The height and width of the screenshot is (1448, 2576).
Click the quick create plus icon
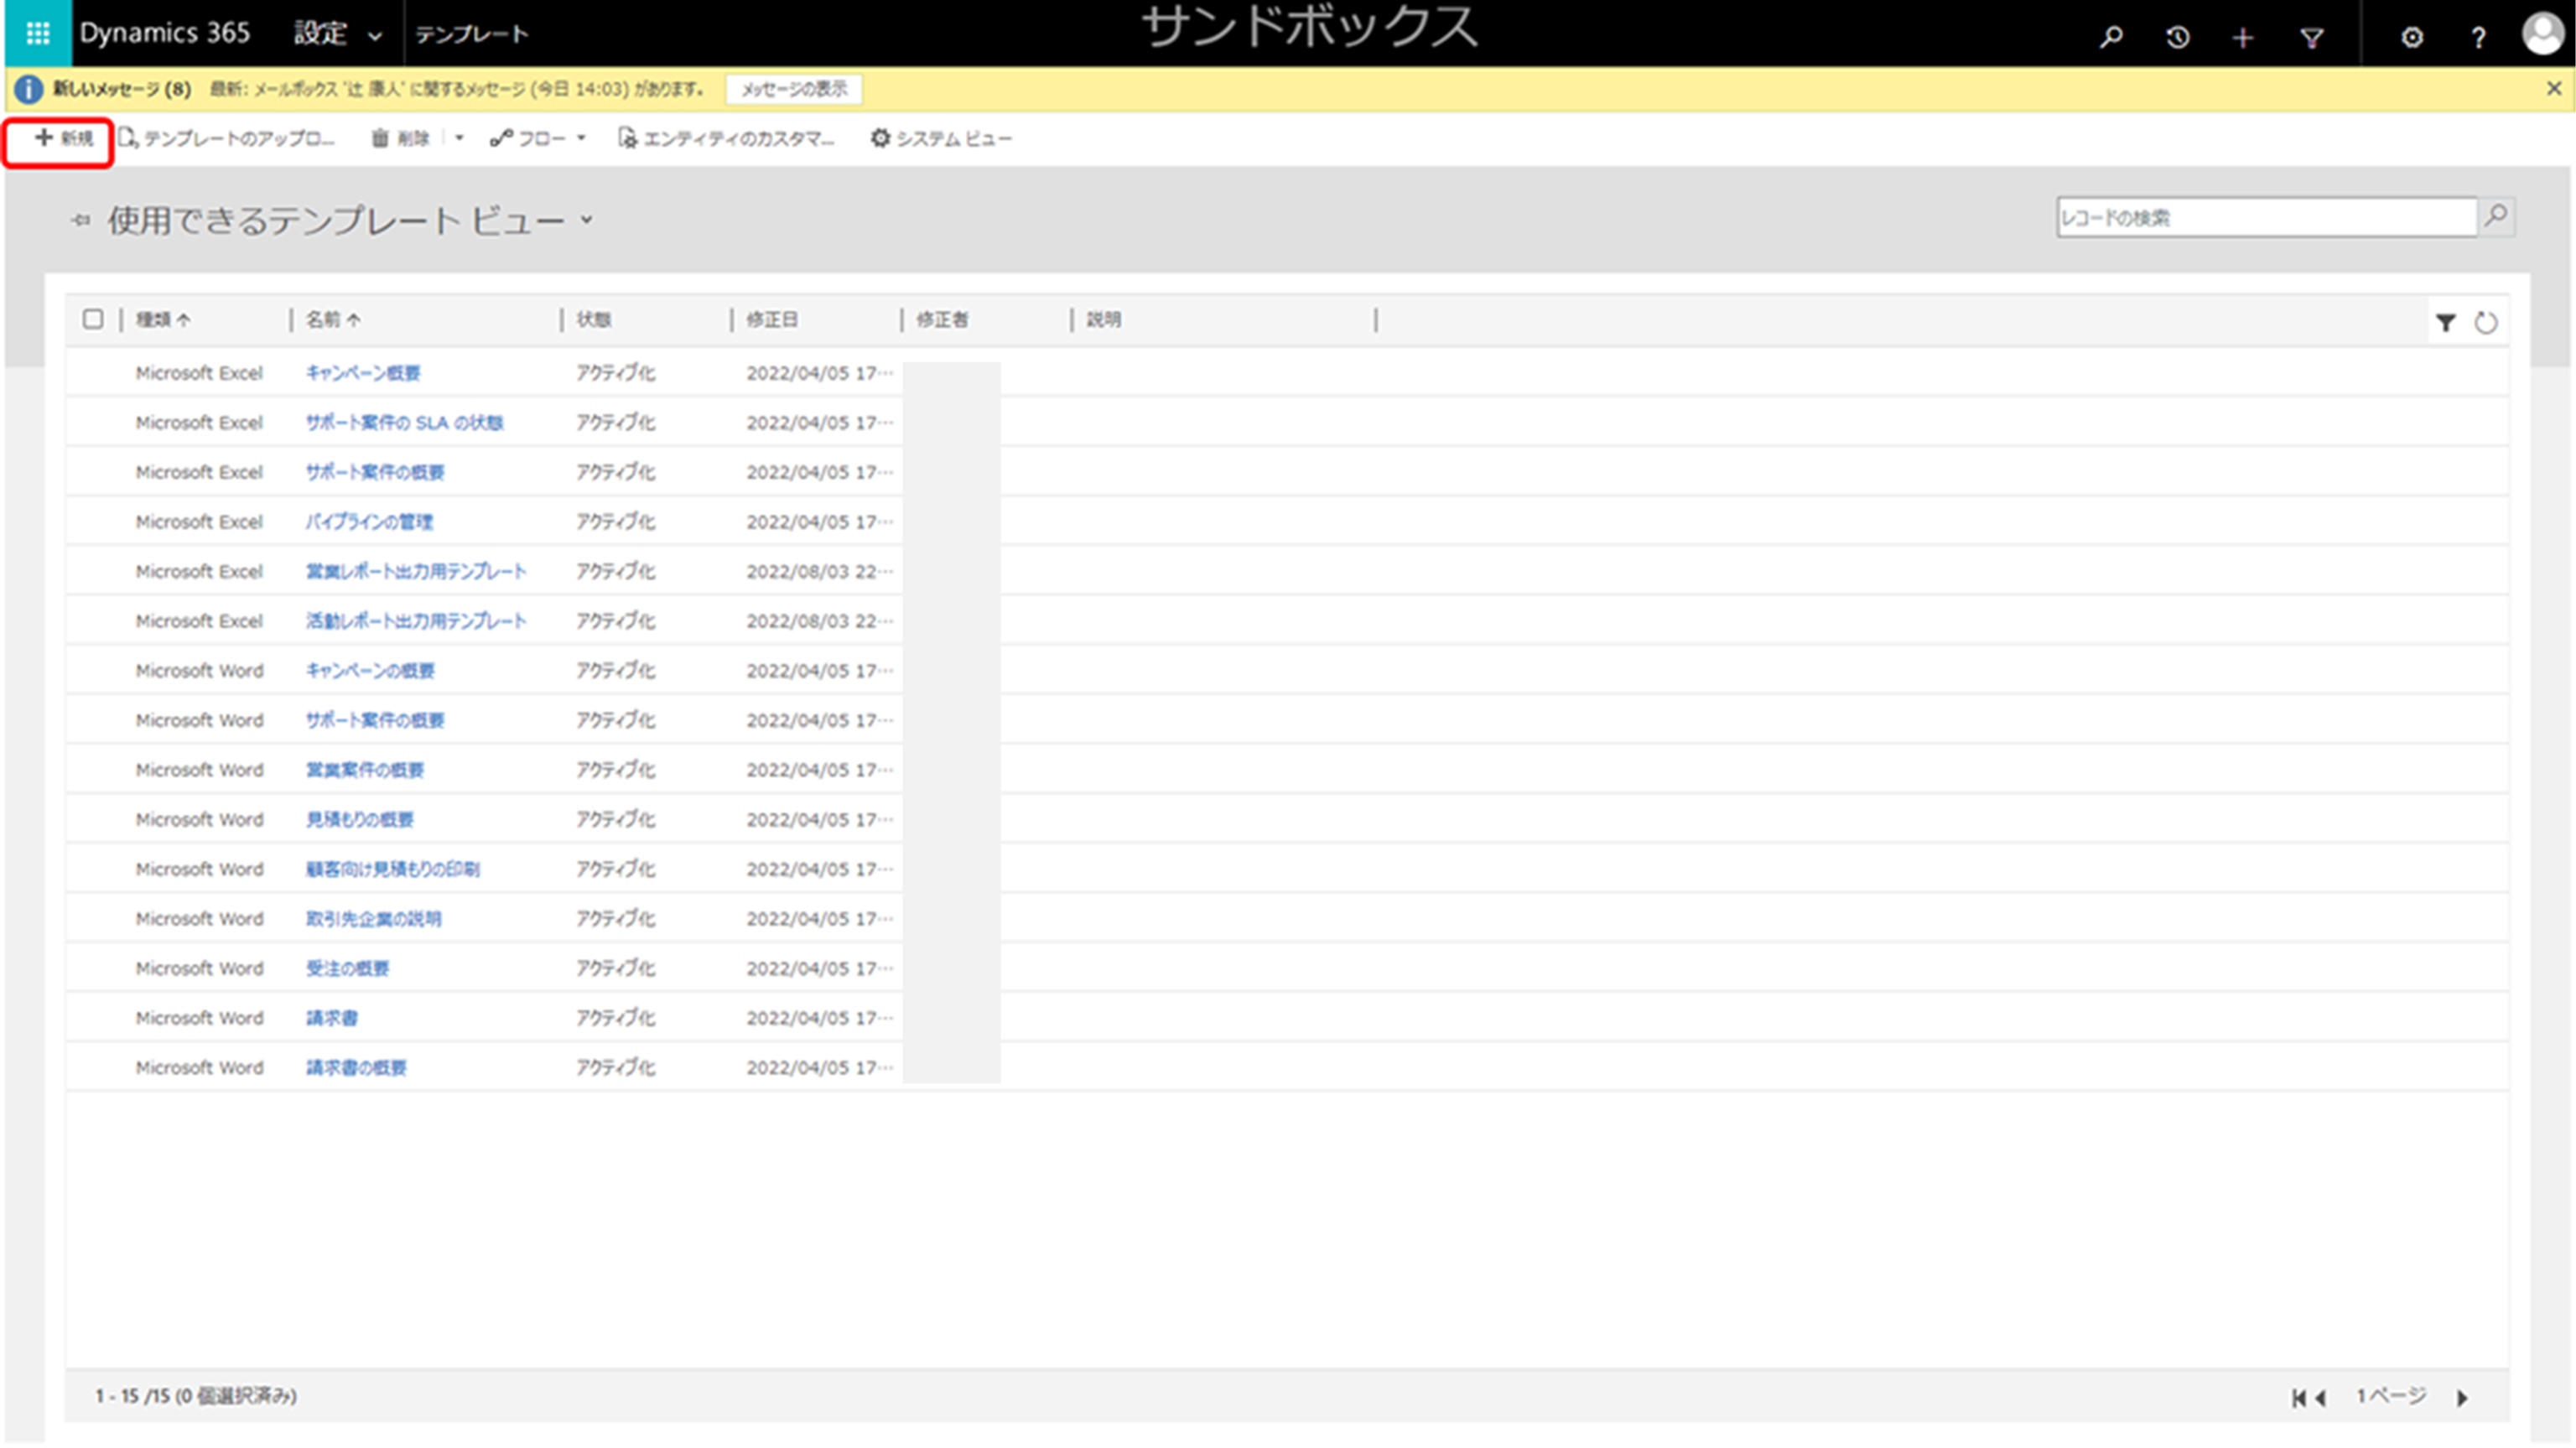[x=2243, y=38]
